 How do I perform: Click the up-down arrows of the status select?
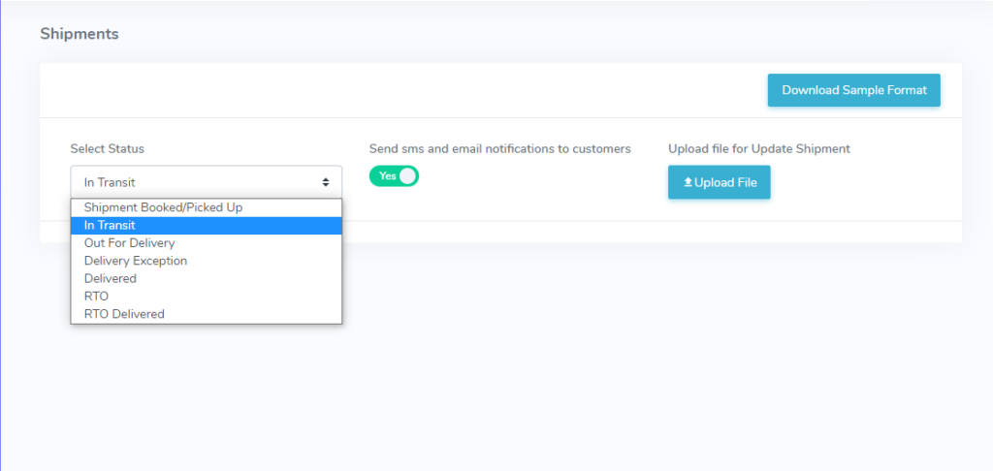(x=326, y=182)
